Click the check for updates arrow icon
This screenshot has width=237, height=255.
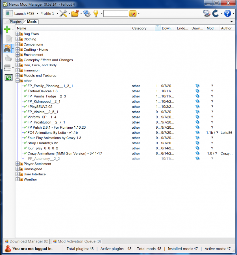point(216,14)
